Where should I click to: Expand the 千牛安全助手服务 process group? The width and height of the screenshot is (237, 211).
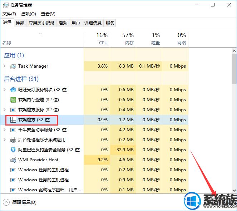click(5, 129)
